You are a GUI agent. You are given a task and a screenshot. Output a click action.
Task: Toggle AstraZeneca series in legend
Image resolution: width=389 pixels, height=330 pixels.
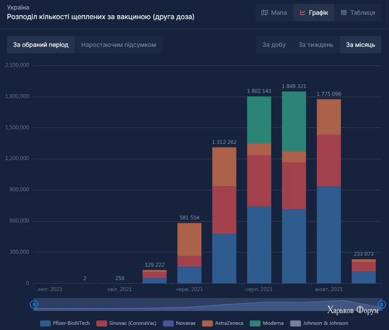pyautogui.click(x=223, y=323)
